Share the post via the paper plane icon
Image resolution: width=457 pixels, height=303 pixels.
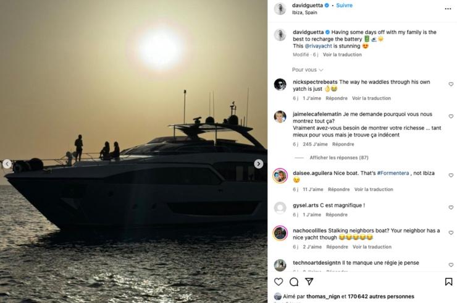coord(309,282)
